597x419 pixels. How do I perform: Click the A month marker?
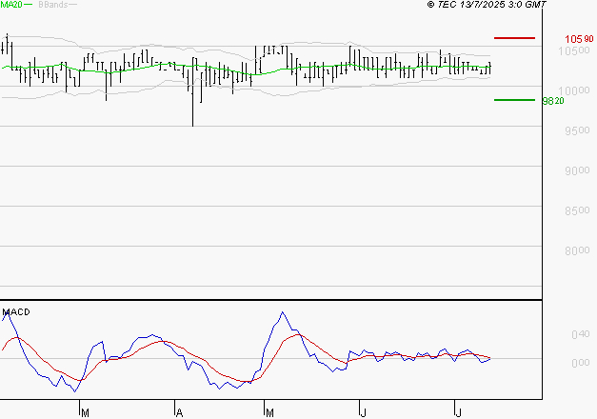pyautogui.click(x=179, y=413)
